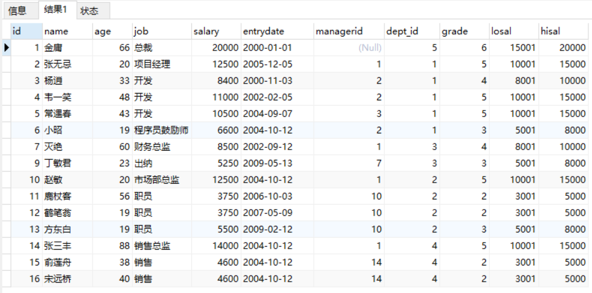Click the id column header

point(26,31)
